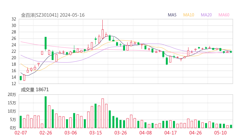Click the MA60 legend label

click(224, 15)
